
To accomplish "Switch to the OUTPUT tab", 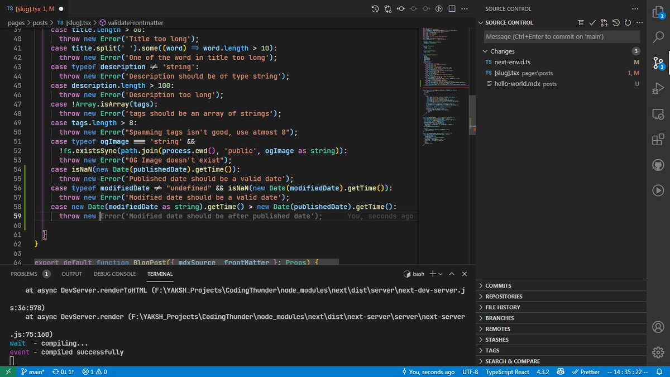I will 71,274.
